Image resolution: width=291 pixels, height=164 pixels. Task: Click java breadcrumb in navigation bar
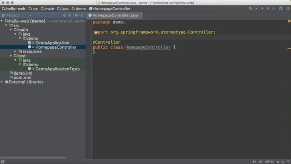point(63,9)
